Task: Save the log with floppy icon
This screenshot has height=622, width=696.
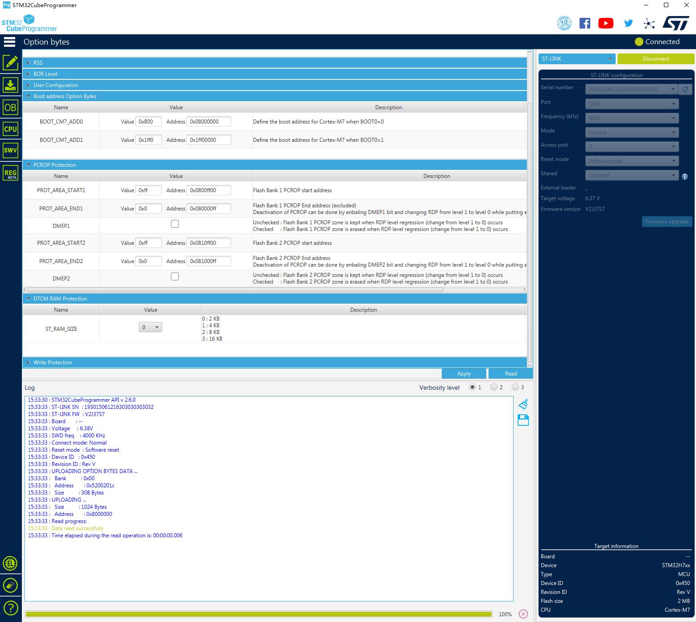Action: pos(523,420)
